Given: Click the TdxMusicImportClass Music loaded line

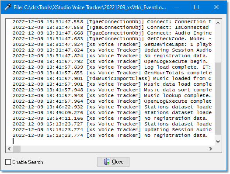Looking at the screenshot, I should point(112,79).
